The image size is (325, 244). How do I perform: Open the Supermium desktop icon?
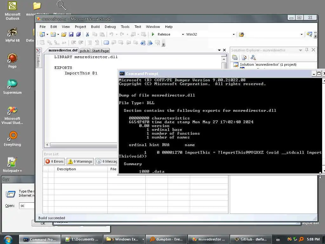pos(12,86)
